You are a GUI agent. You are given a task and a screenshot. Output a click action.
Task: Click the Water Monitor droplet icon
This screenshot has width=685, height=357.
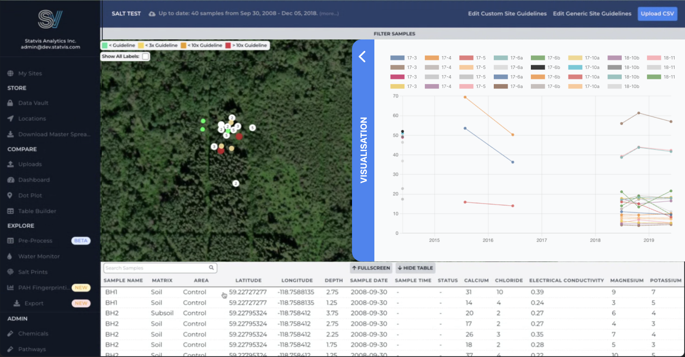click(10, 256)
